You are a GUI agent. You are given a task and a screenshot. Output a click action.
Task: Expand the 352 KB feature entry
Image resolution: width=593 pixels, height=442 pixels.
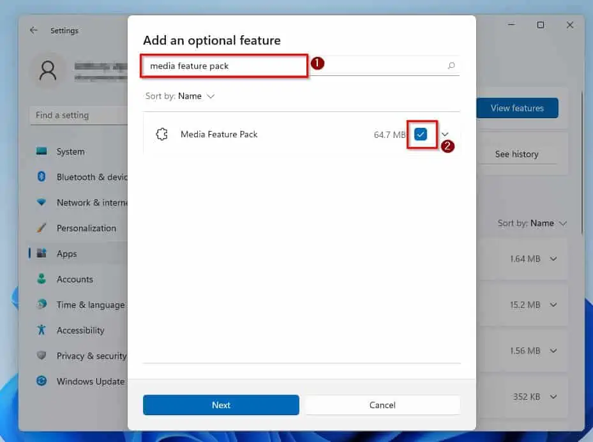(553, 397)
